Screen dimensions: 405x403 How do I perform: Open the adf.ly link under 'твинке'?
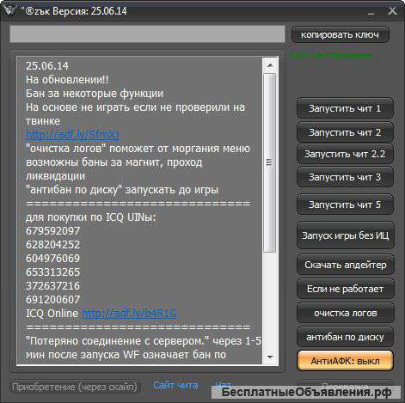click(x=72, y=134)
